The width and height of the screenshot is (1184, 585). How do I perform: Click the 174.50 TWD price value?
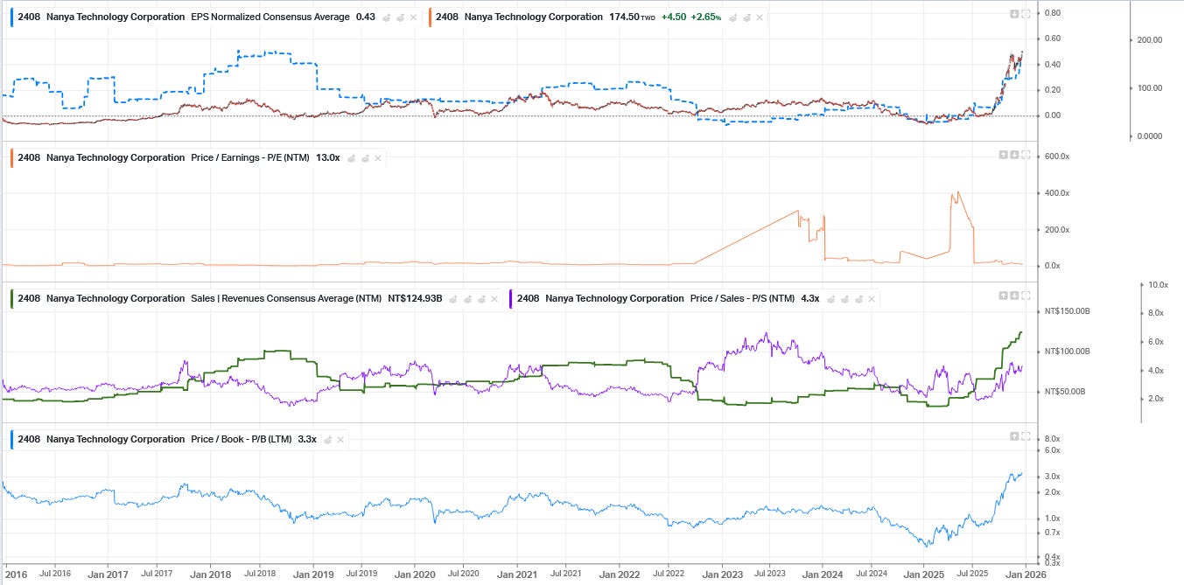coord(632,17)
